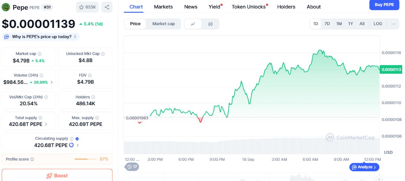405x181 pixels.
Task: Switch to line chart view icon
Action: pos(193,24)
